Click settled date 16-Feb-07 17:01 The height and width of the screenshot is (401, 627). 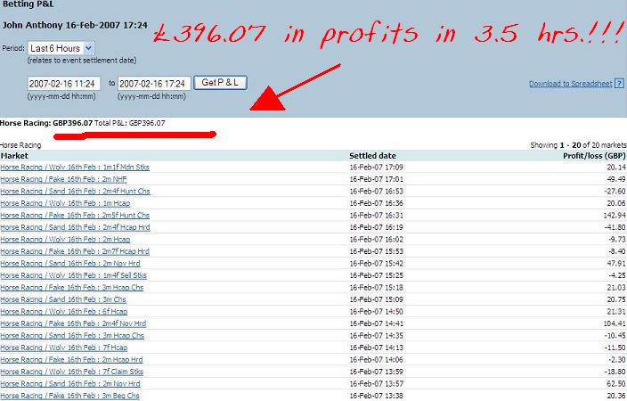pyautogui.click(x=376, y=179)
